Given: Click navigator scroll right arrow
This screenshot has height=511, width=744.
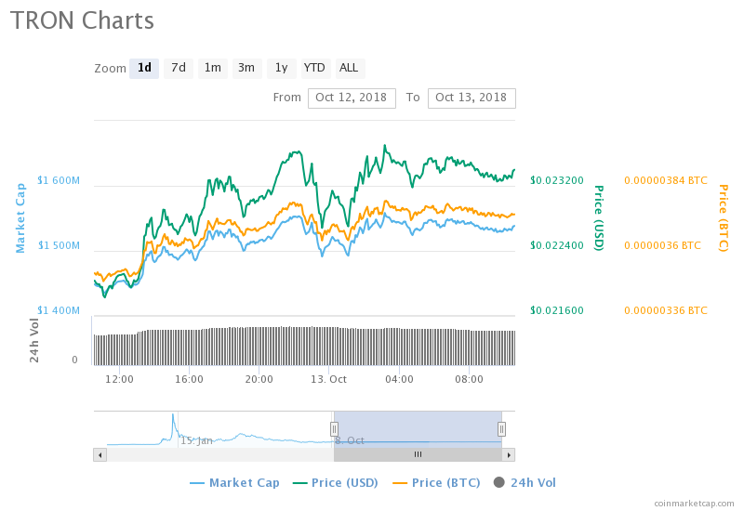Looking at the screenshot, I should click(509, 454).
